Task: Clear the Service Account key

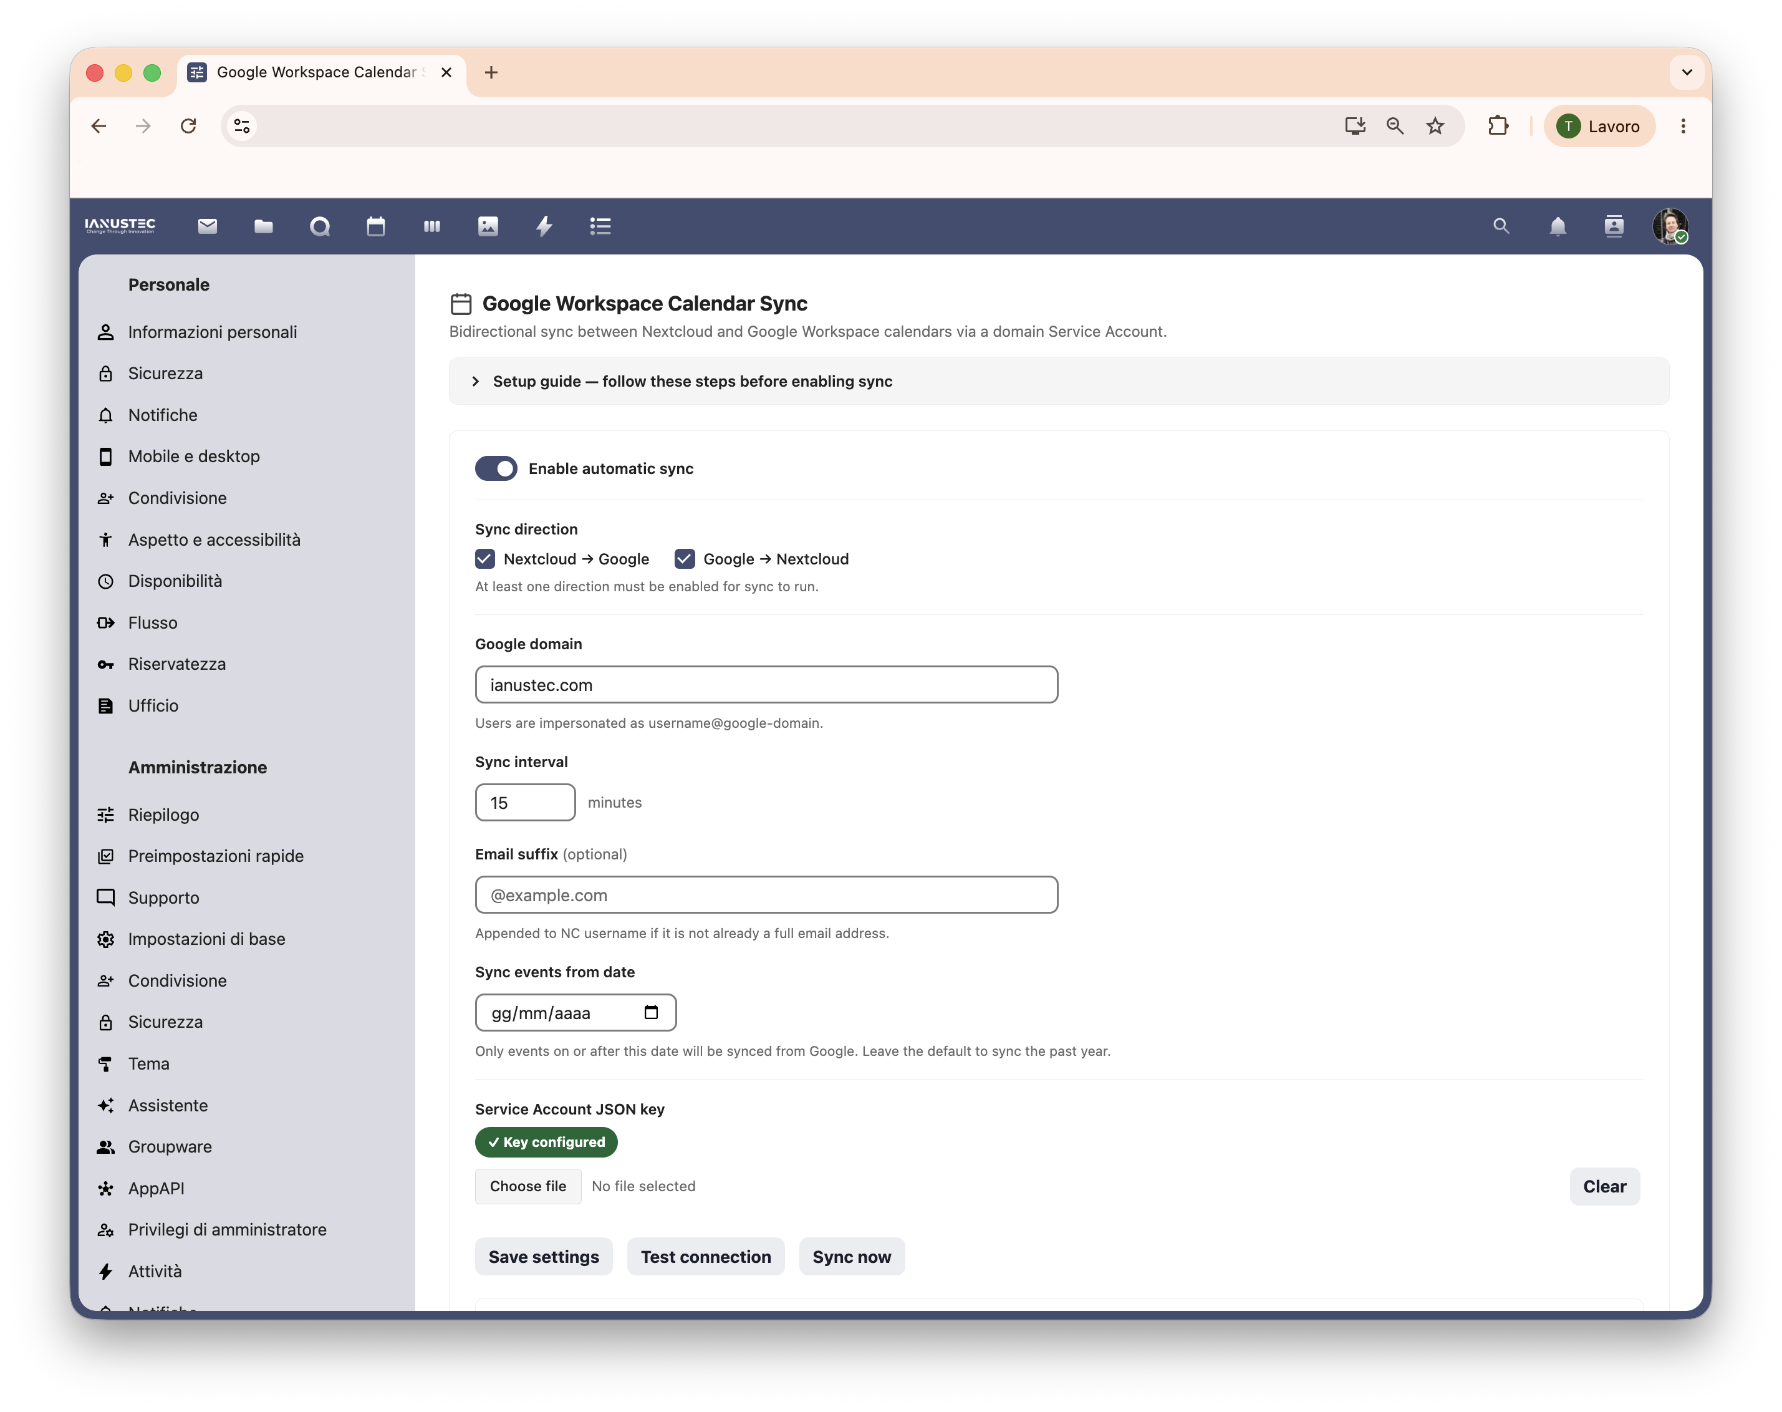Action: [x=1604, y=1186]
